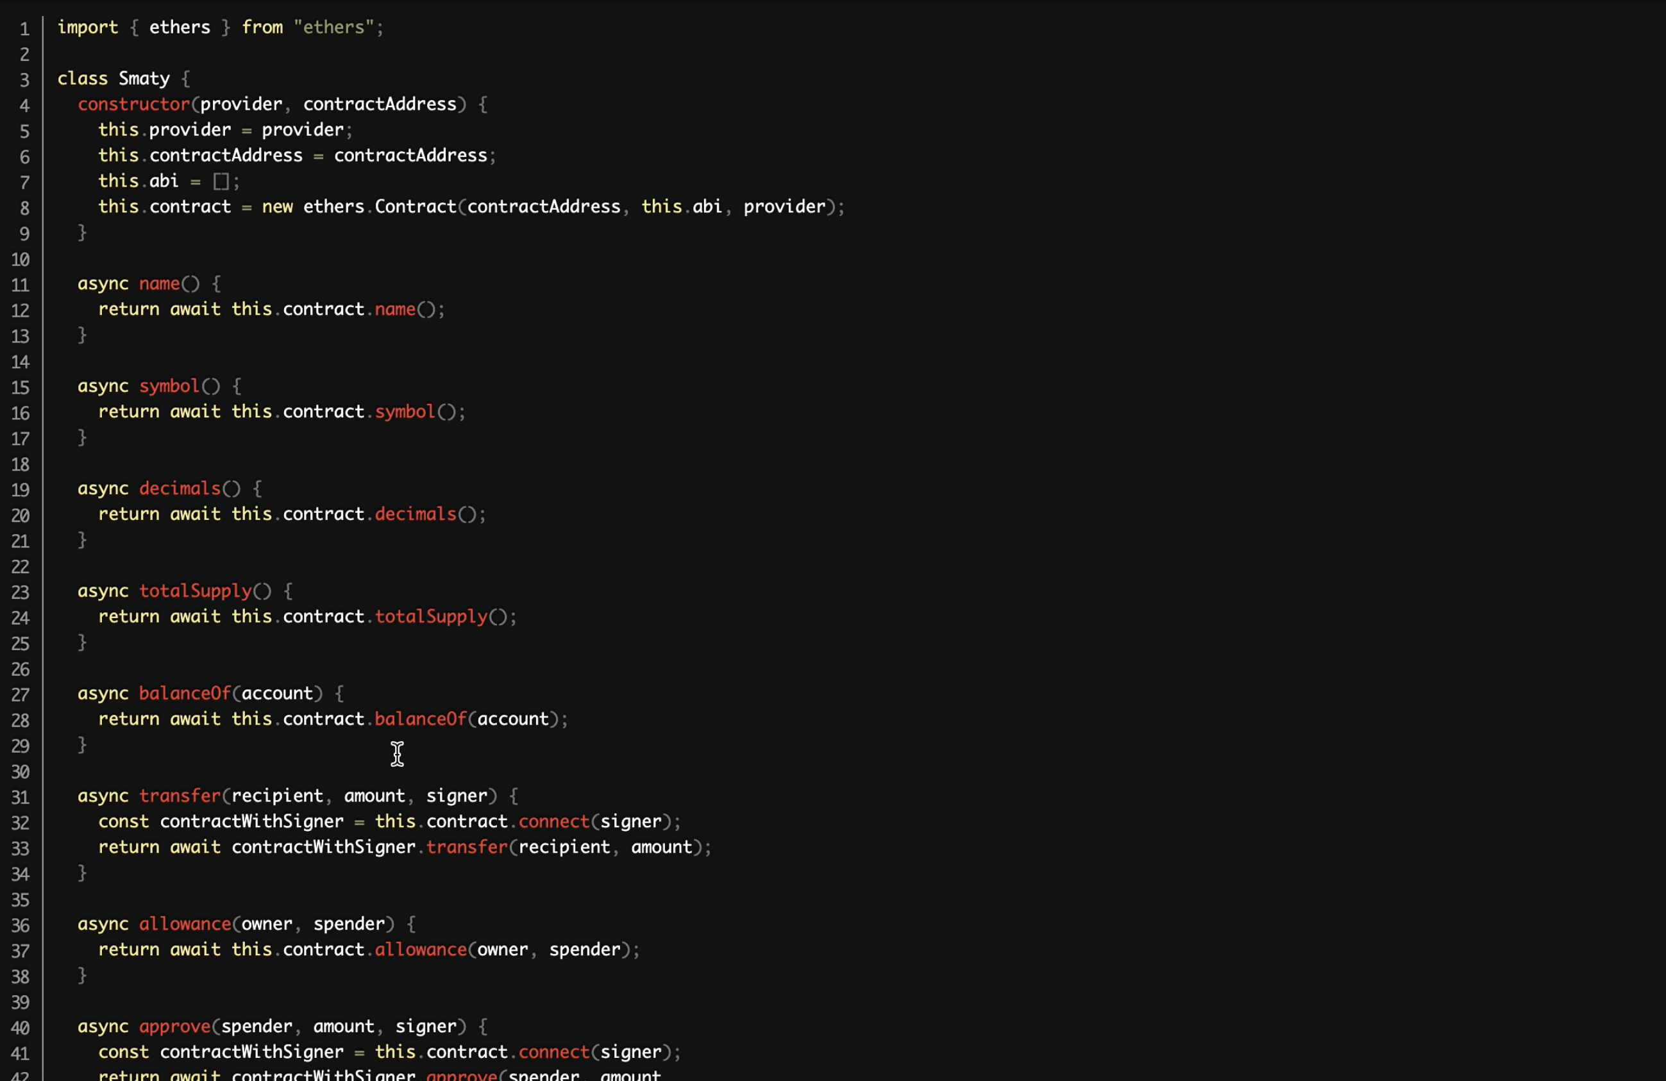Click balanceOf method declaration on line 27

(185, 693)
